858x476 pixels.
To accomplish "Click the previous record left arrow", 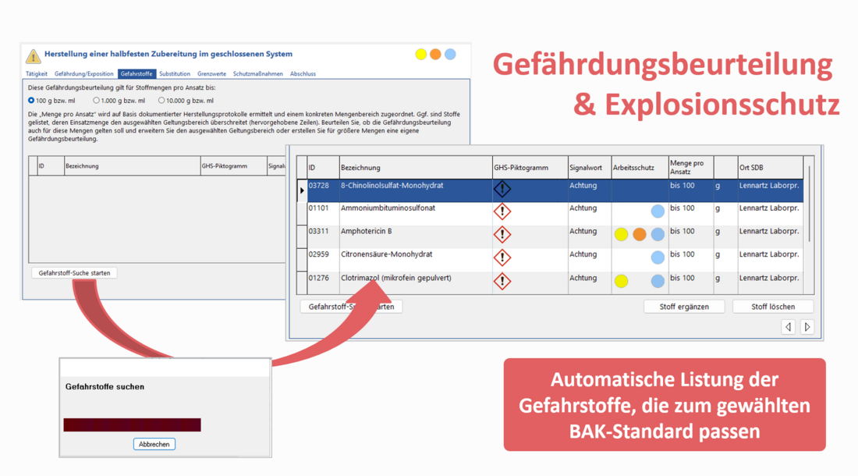I will pos(788,327).
